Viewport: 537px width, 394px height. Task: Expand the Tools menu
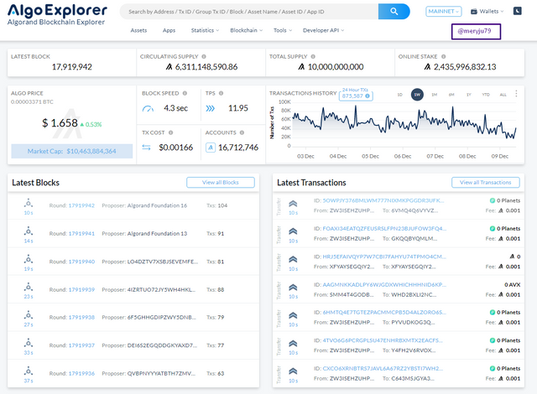tap(283, 30)
